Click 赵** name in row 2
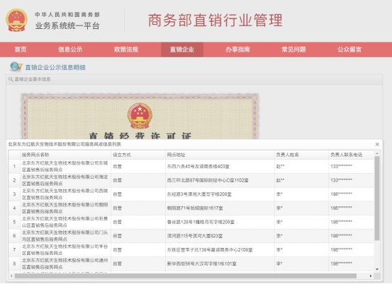392x284 pixels. click(280, 180)
